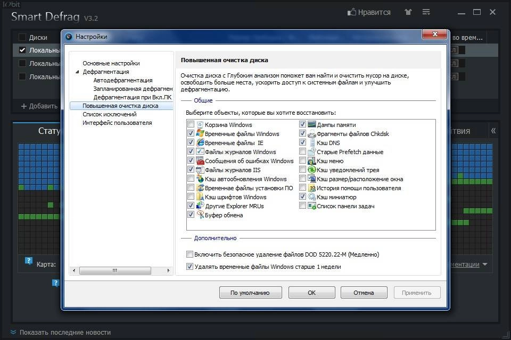Enable Старые Prefetch данные checkbox
511x340 pixels.
[x=302, y=151]
